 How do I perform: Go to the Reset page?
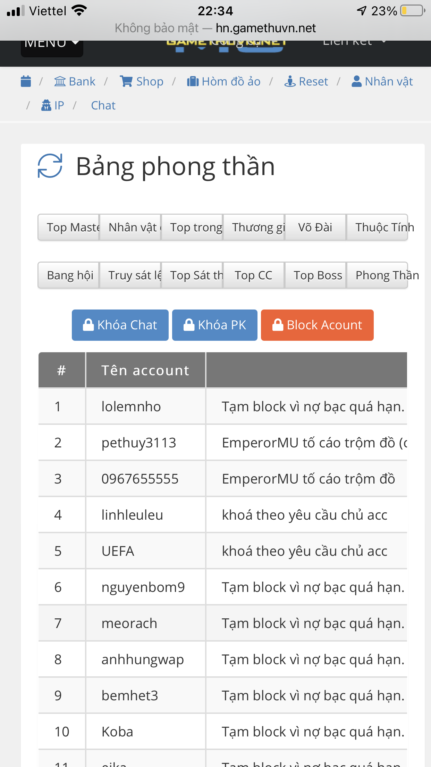tap(306, 81)
